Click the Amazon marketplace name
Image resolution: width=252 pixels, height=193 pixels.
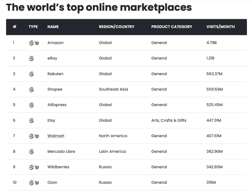tap(56, 43)
